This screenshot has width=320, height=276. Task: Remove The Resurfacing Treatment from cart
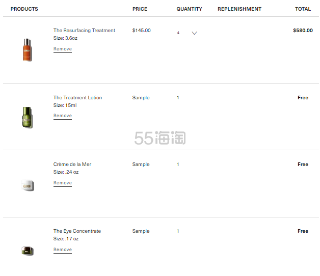click(x=63, y=49)
